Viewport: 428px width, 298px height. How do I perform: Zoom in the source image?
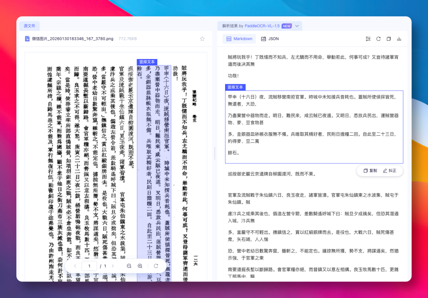pos(140,266)
